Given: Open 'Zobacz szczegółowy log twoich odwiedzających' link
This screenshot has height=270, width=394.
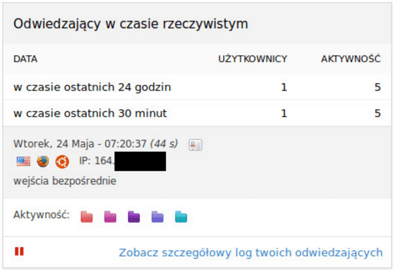Looking at the screenshot, I should [251, 252].
